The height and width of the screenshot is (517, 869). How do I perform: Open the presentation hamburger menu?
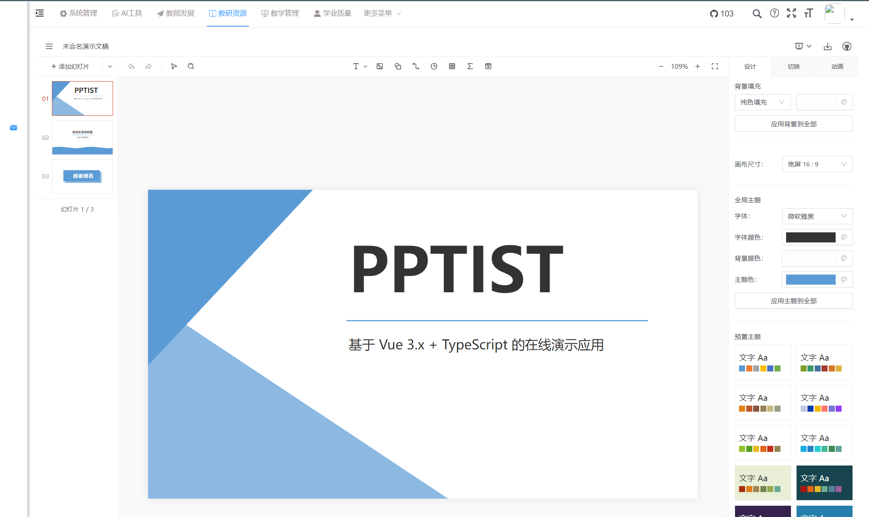[49, 46]
